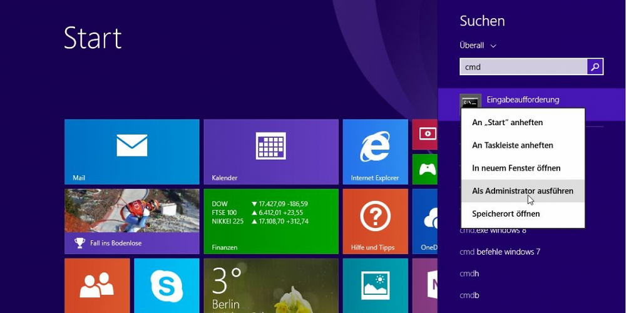Image resolution: width=626 pixels, height=313 pixels.
Task: Click the DOW stock quote line
Action: [260, 203]
